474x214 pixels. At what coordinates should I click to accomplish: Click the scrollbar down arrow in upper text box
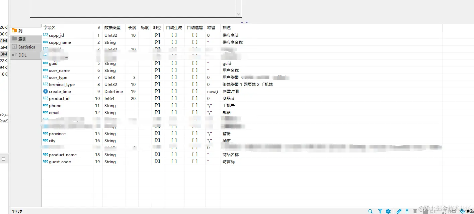[239, 14]
